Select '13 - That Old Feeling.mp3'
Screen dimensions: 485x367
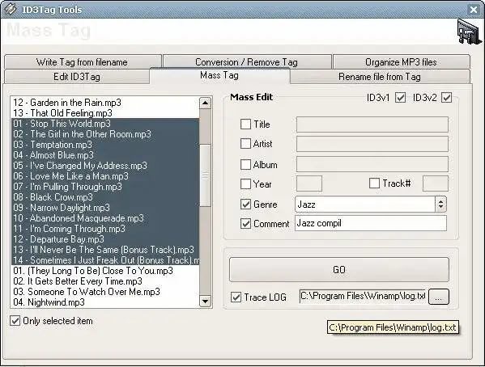tap(105, 113)
